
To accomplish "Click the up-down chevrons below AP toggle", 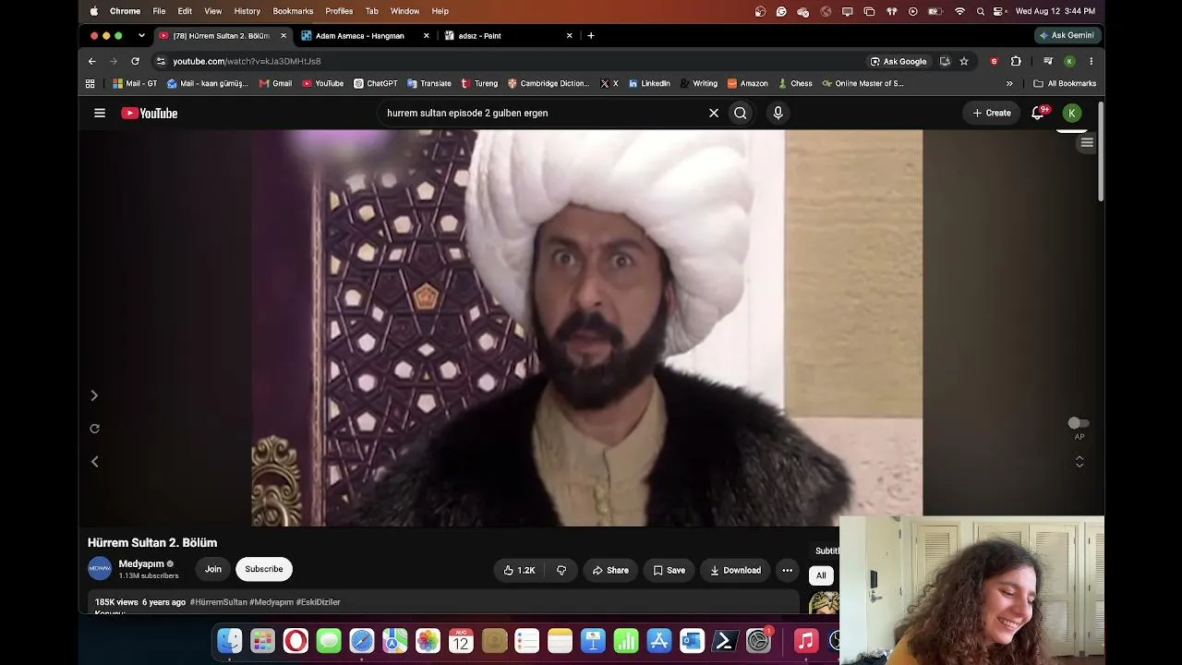I will click(1079, 462).
